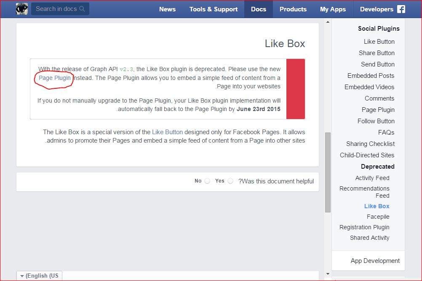
Task: Open the v2.3 Graph API link
Action: pos(126,69)
